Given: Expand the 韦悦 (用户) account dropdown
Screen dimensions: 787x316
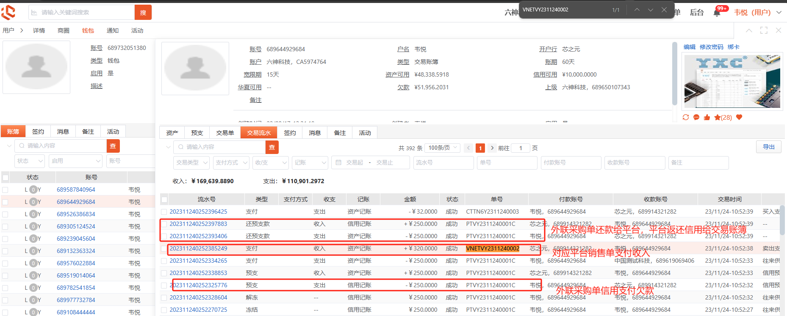Looking at the screenshot, I should coord(757,13).
